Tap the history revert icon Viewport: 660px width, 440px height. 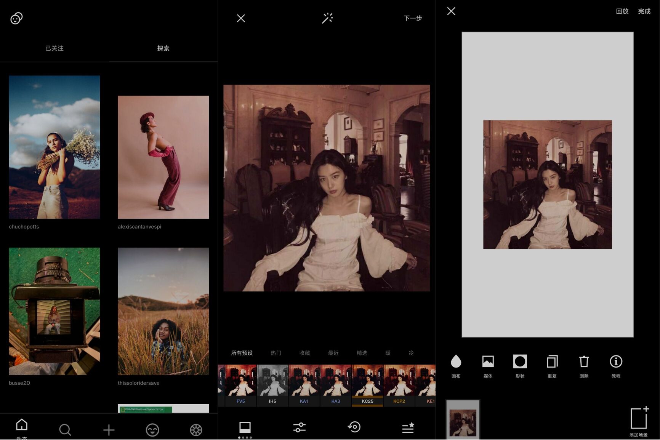(x=354, y=427)
